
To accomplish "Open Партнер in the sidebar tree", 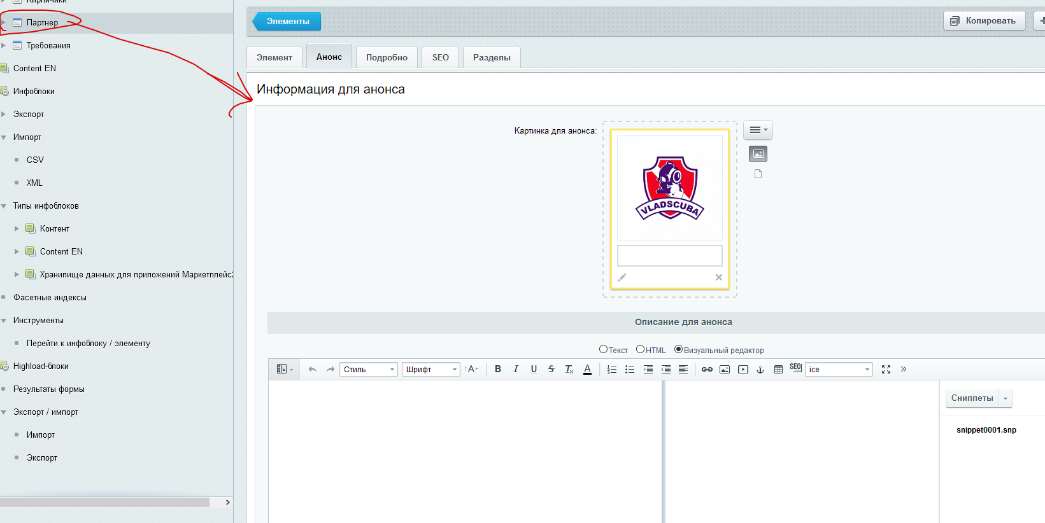I will pyautogui.click(x=42, y=22).
